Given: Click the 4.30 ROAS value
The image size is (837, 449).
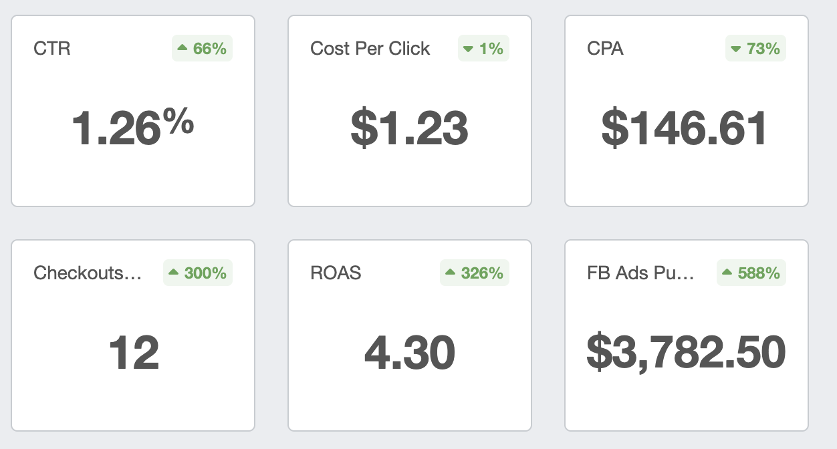Looking at the screenshot, I should point(410,353).
